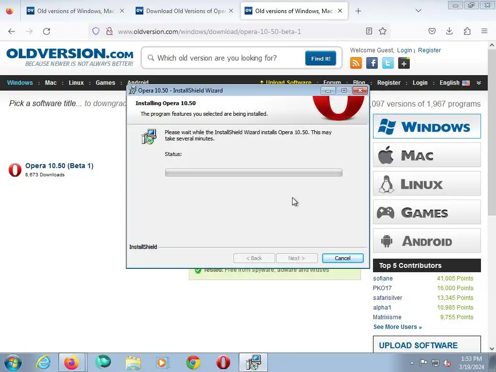The height and width of the screenshot is (372, 496).
Task: Open Opera from the taskbar
Action: 223,362
